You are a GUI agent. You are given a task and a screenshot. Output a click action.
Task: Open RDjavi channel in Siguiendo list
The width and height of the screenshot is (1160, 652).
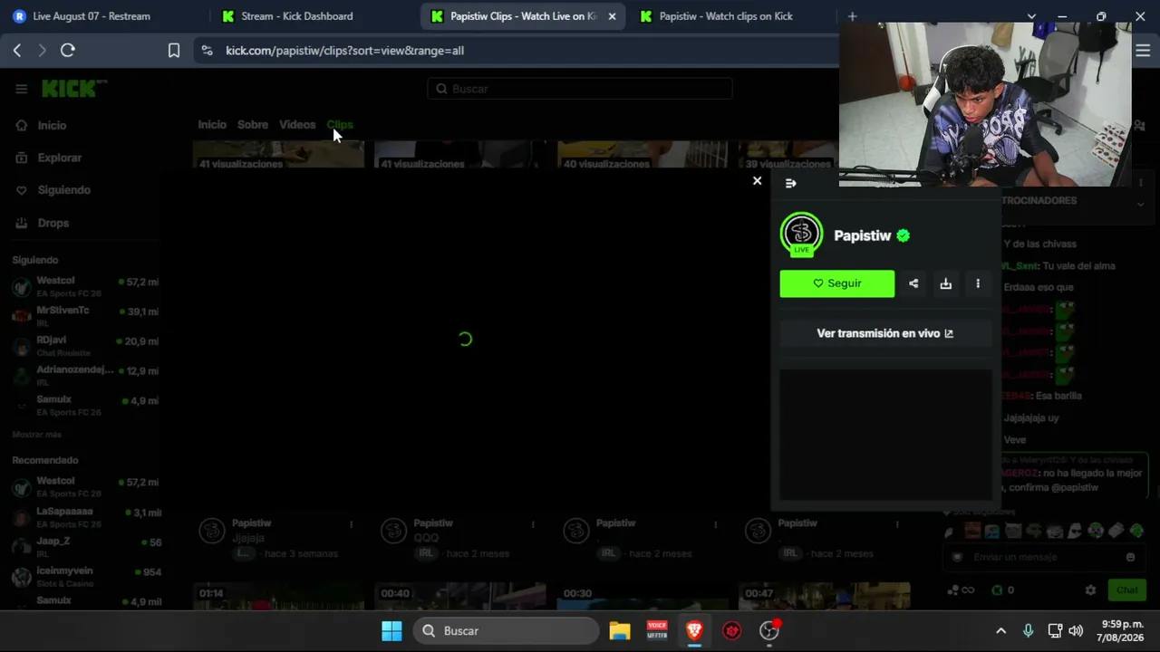[86, 346]
